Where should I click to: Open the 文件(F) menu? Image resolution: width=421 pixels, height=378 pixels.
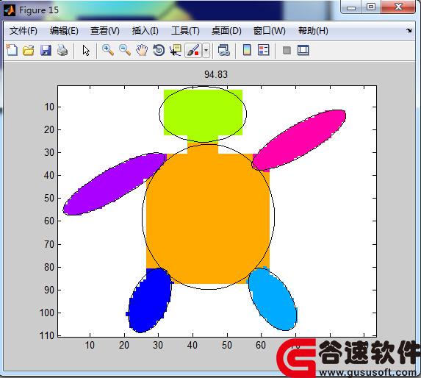pyautogui.click(x=24, y=31)
